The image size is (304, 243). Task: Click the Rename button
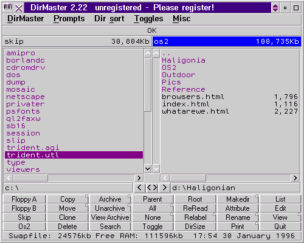pyautogui.click(x=238, y=217)
